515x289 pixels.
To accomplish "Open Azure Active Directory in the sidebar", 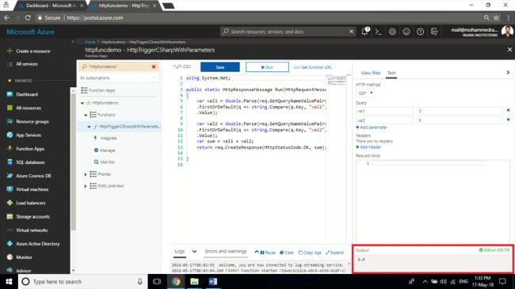I will [38, 244].
